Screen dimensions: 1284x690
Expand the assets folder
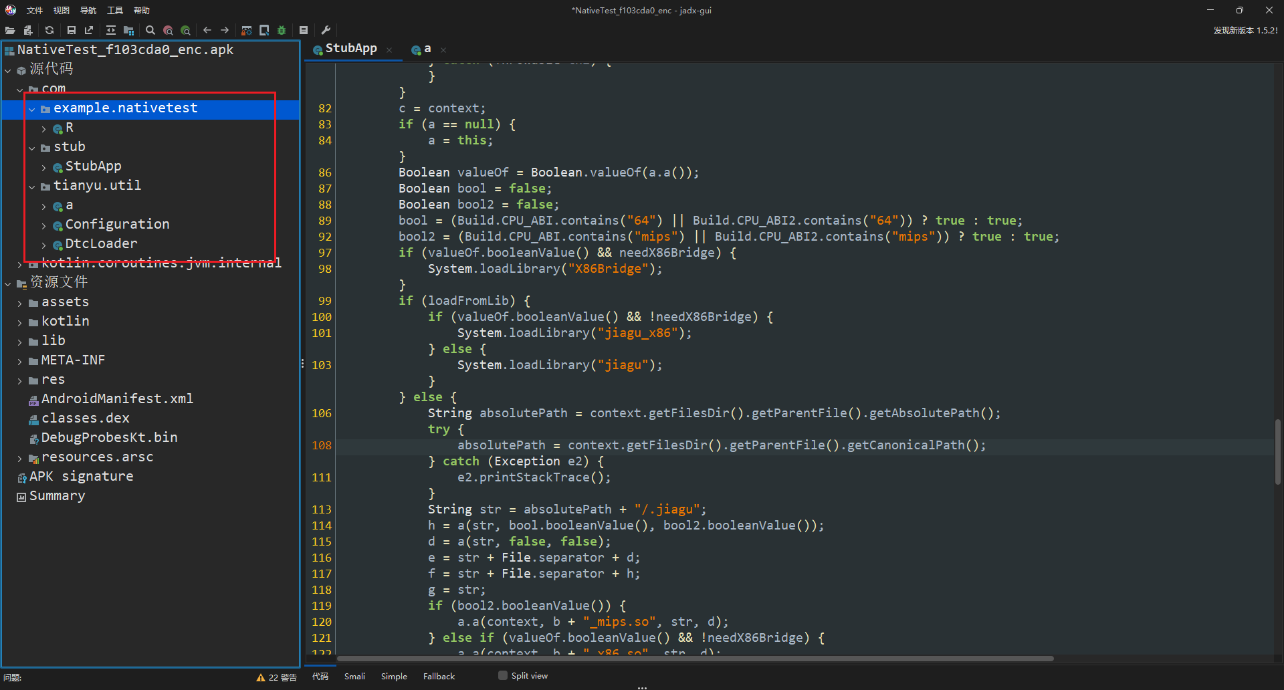tap(19, 303)
